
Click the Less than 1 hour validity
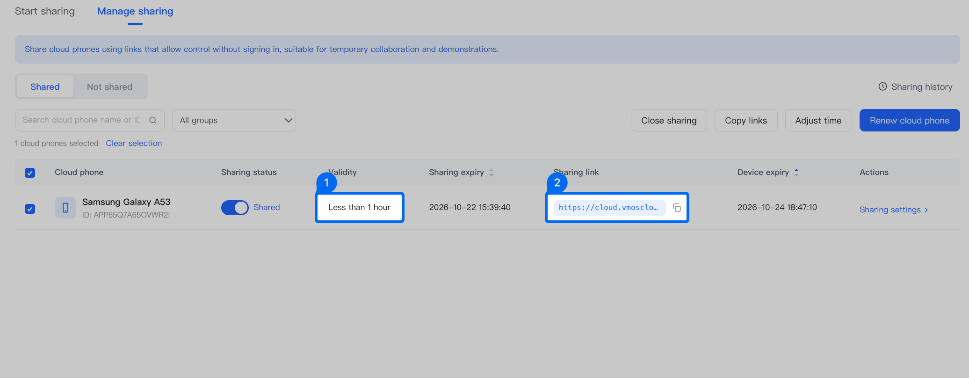(359, 207)
